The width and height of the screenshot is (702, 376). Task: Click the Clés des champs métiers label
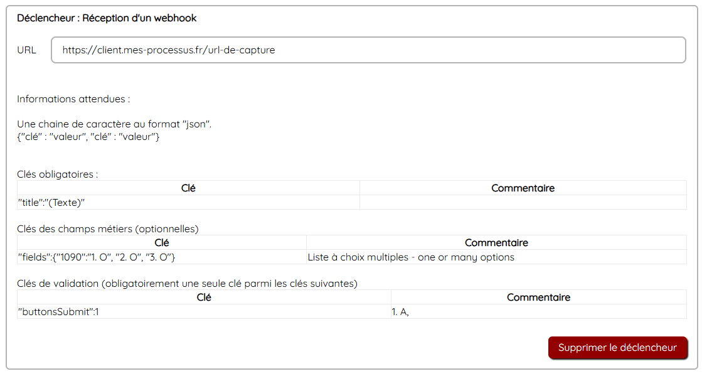[x=108, y=228]
